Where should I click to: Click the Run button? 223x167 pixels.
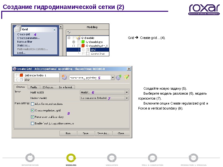(x=68, y=133)
